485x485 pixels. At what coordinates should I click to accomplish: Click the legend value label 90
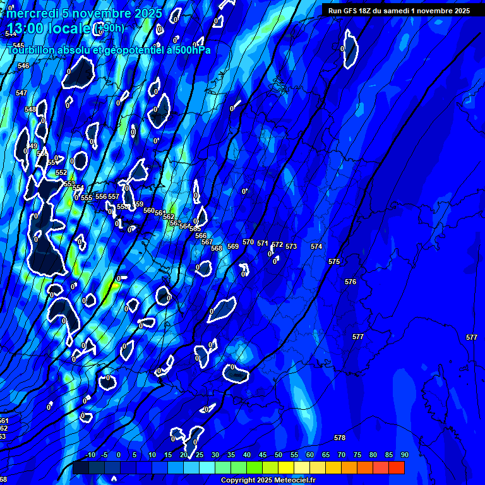(x=404, y=455)
